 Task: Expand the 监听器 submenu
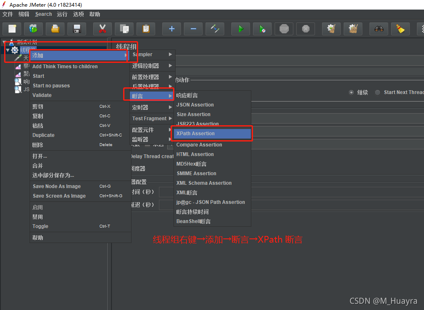pos(151,139)
